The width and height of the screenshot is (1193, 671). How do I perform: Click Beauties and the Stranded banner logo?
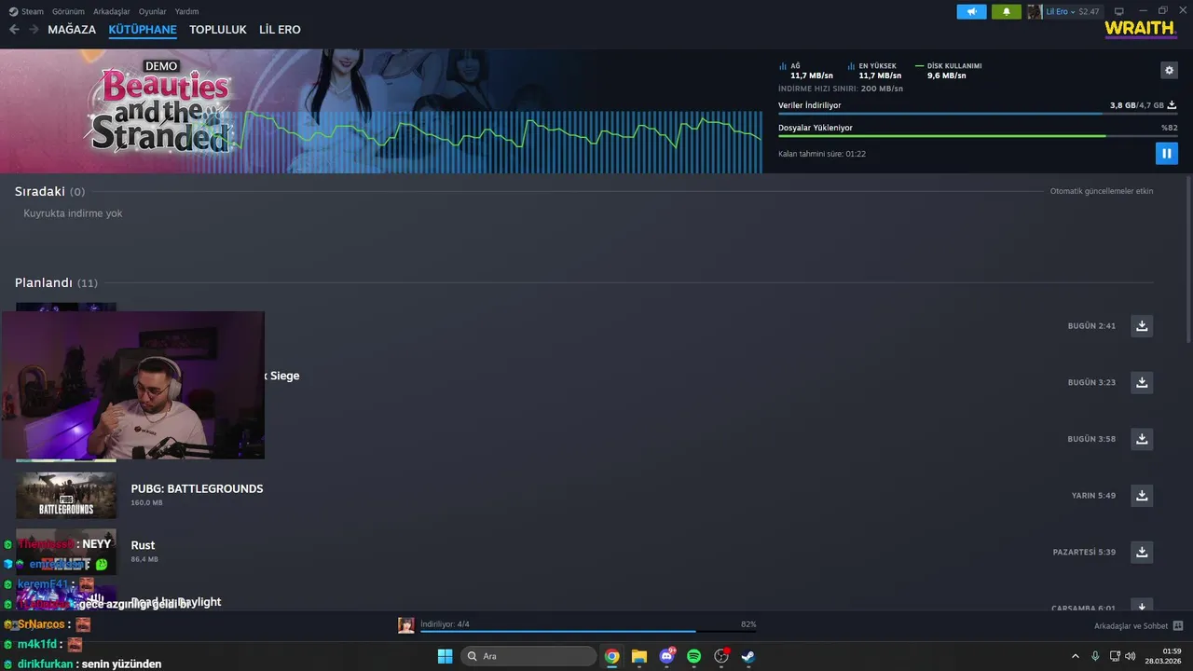click(160, 107)
